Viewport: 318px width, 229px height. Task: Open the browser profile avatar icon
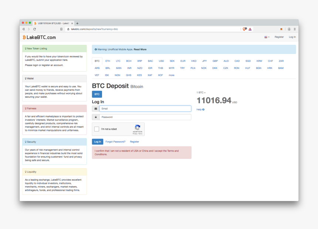tap(289, 29)
